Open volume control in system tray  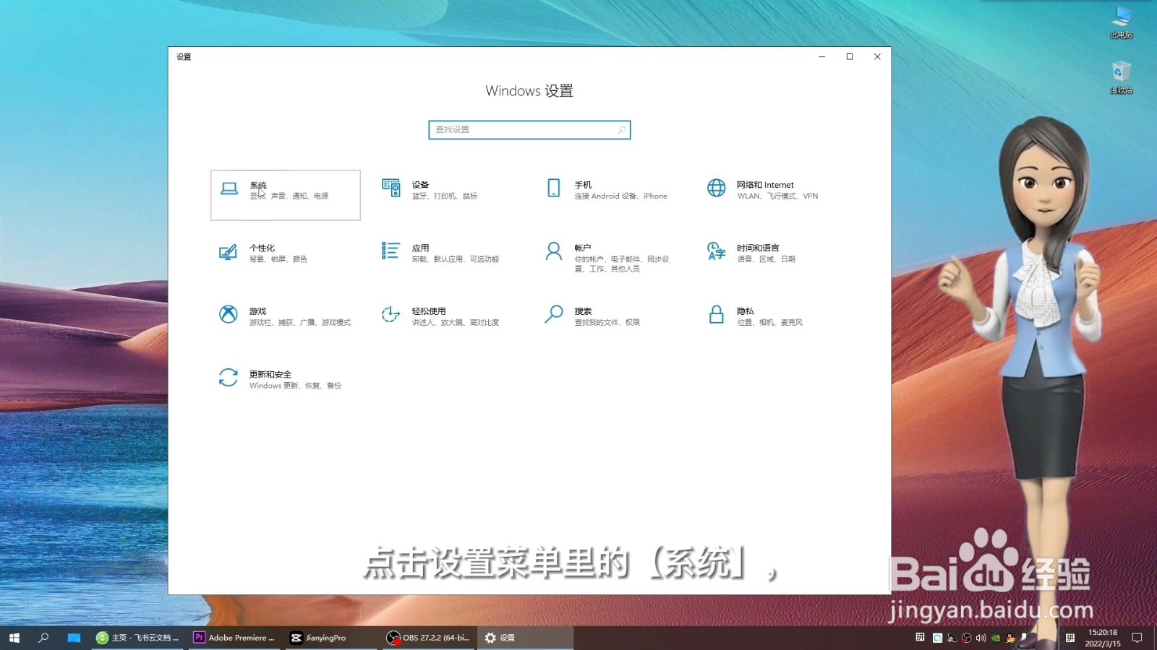981,638
